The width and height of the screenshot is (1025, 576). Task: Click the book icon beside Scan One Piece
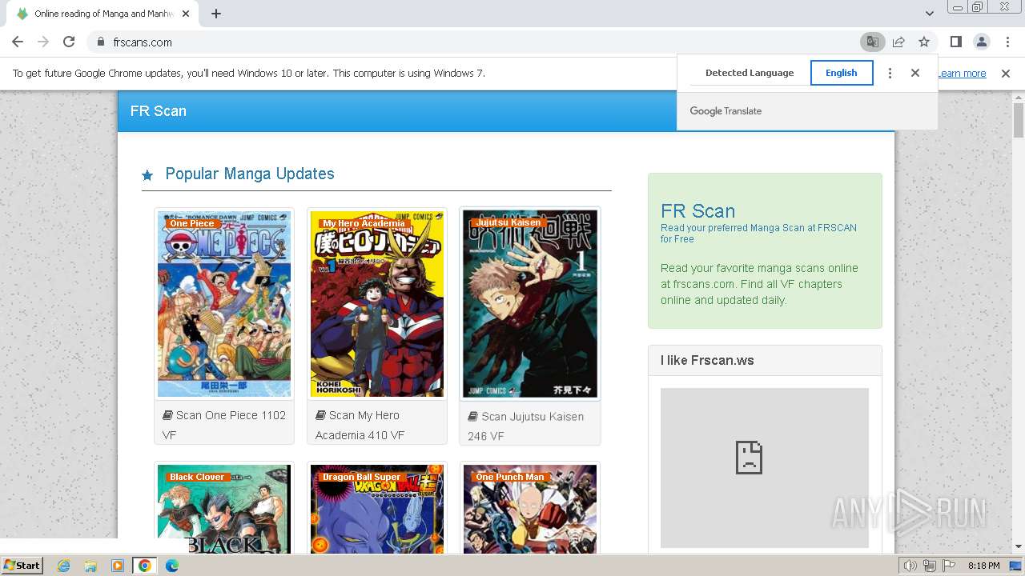click(167, 415)
